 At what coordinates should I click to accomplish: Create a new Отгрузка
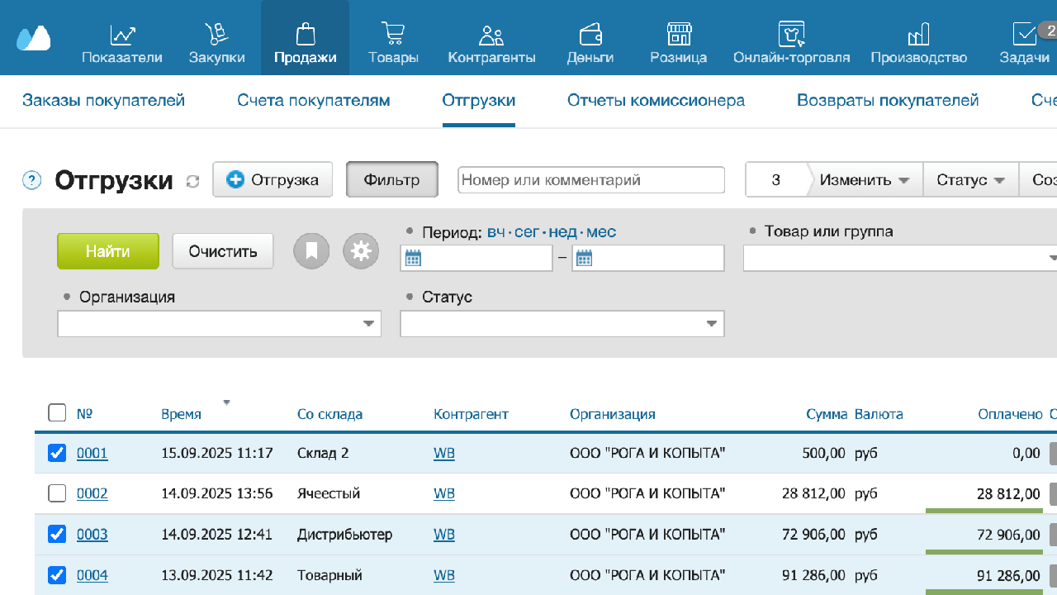point(273,179)
